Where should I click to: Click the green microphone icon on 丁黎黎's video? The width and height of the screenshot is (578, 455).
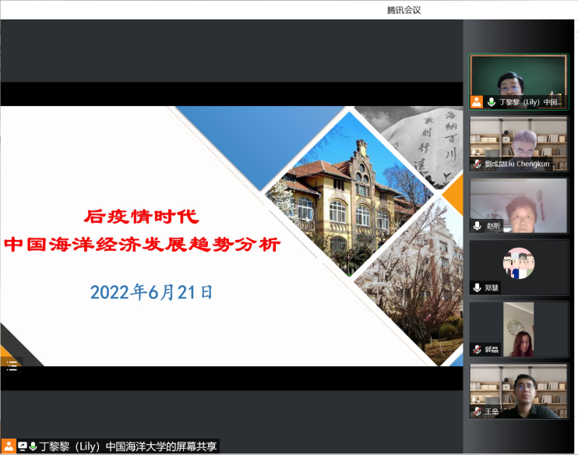(492, 101)
